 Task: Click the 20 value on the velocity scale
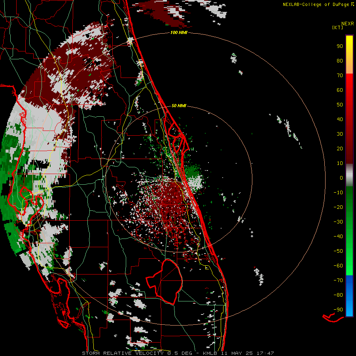point(340,148)
